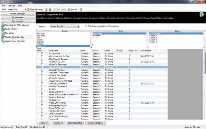Image resolution: width=206 pixels, height=129 pixels.
Task: Click the Playlist Transfer icon in sidebar
Action: pyautogui.click(x=3, y=29)
